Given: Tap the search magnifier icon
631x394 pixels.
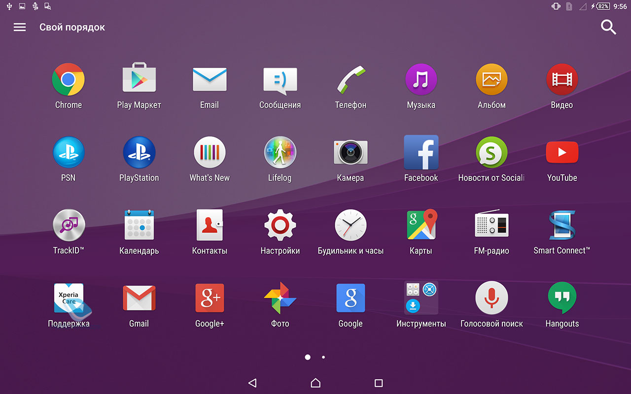Looking at the screenshot, I should 609,27.
